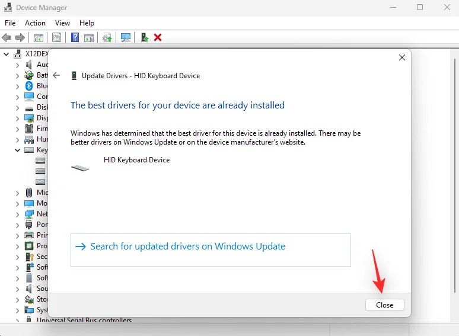Select the Display adapters category icon

pos(29,118)
